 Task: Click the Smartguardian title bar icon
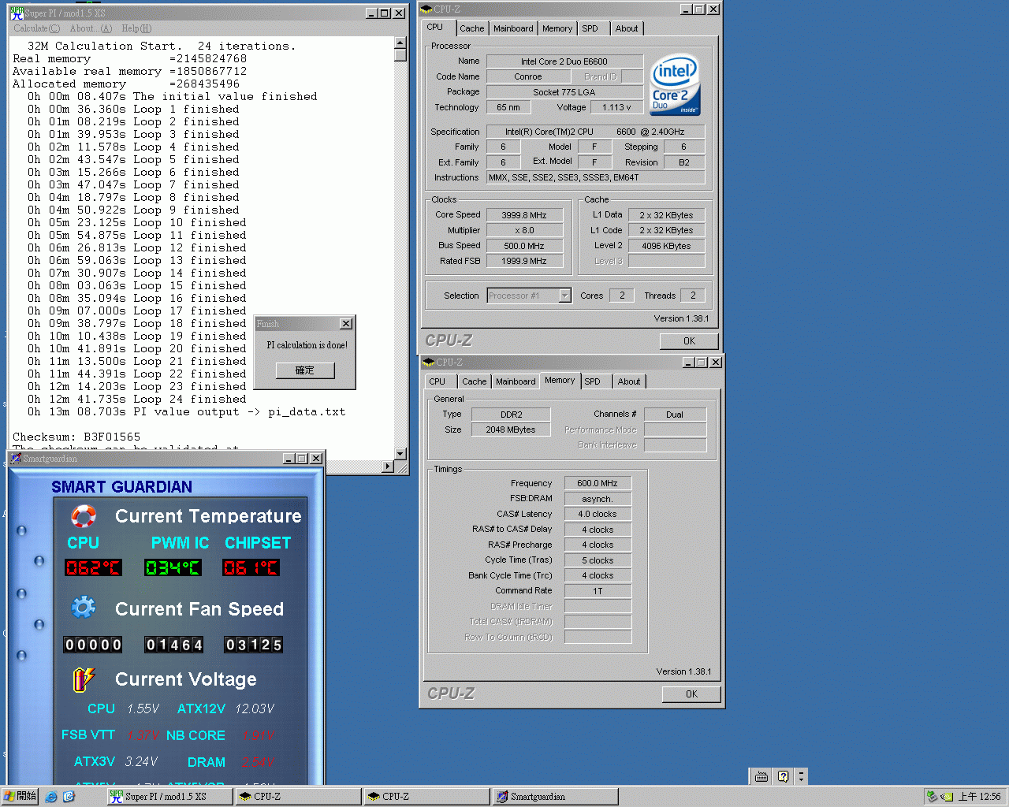tap(16, 458)
